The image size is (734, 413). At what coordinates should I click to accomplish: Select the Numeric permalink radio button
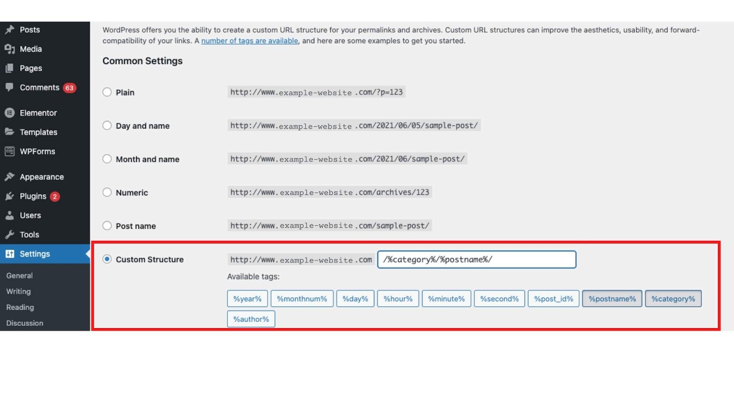(x=107, y=192)
